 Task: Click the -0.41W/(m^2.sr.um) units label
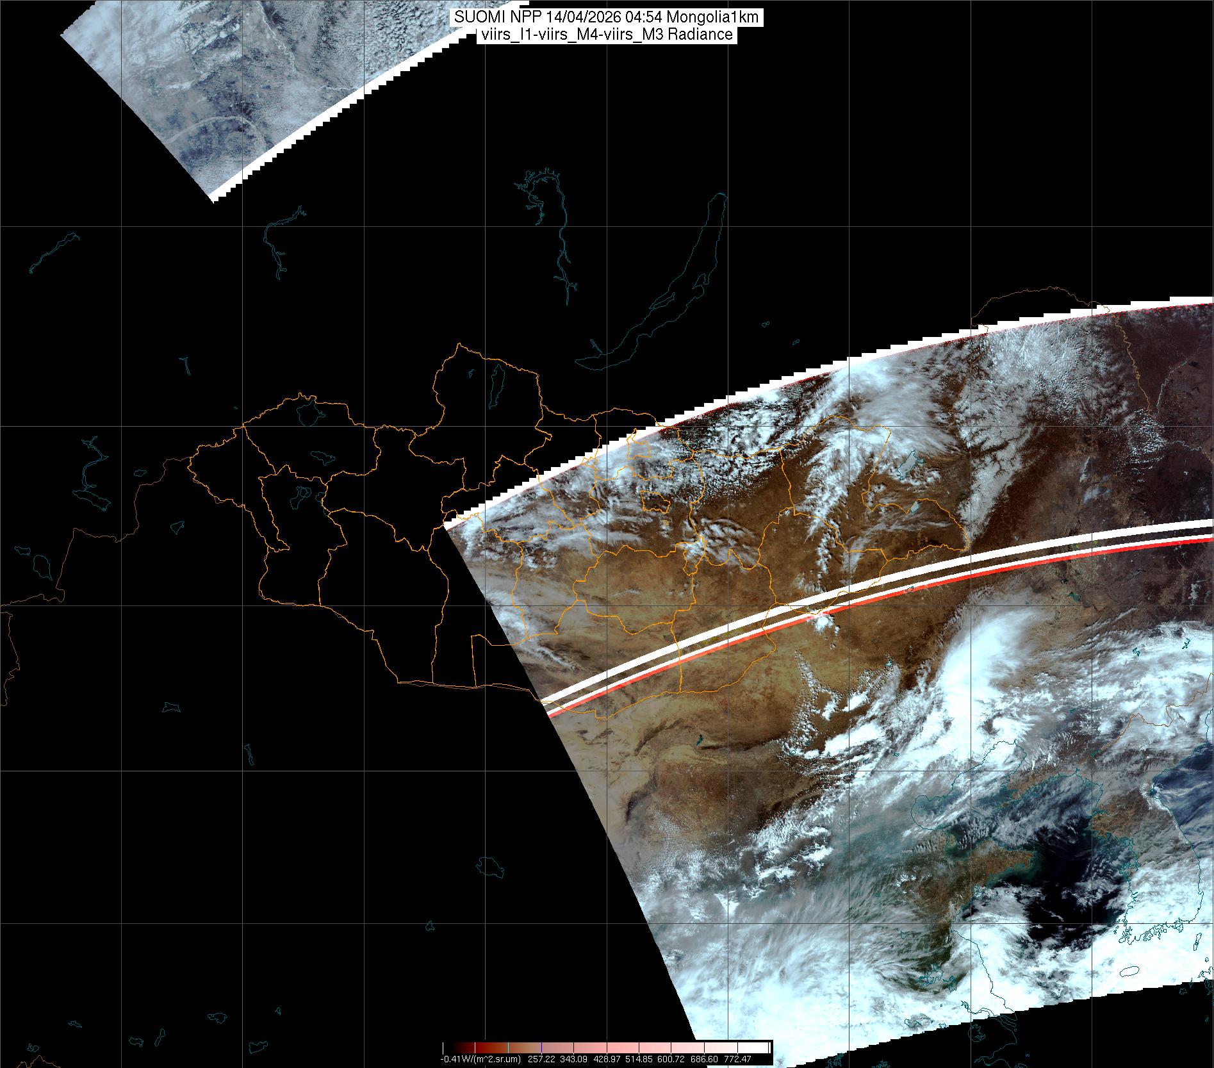(480, 1059)
